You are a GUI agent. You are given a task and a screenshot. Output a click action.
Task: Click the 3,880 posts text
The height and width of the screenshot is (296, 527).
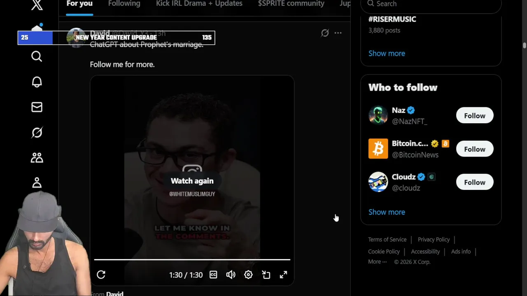point(384,30)
